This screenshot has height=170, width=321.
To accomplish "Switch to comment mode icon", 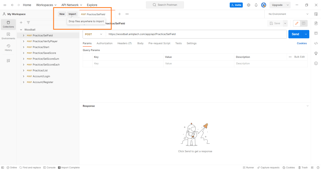I will [x=304, y=23].
